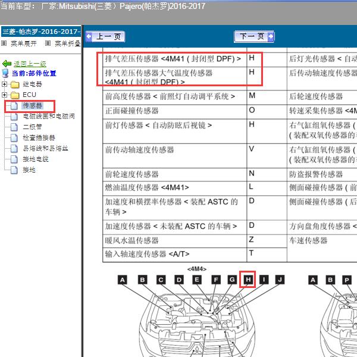The width and height of the screenshot is (357, 357).
Task: Select 接地 tree item
Action: (x=29, y=170)
